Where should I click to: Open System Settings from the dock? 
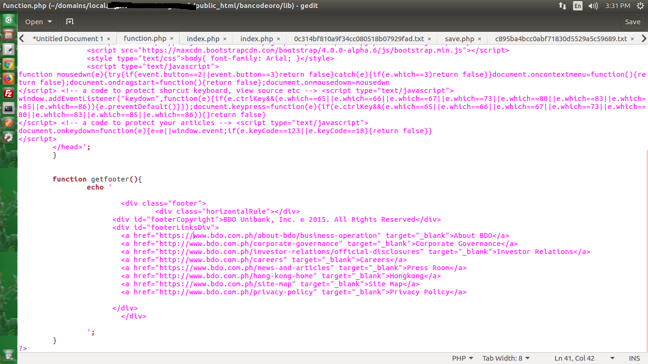click(x=9, y=137)
